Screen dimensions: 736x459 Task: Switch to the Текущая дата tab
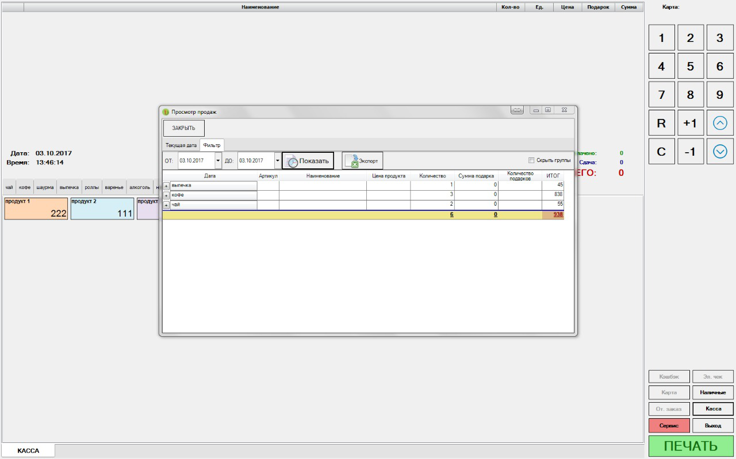pyautogui.click(x=181, y=145)
